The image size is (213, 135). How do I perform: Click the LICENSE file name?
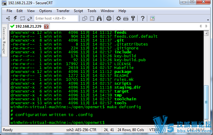click(123, 64)
